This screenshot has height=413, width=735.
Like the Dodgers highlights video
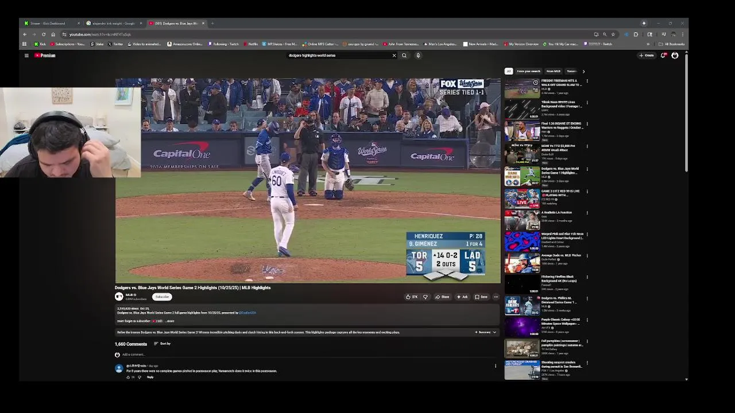coord(411,297)
